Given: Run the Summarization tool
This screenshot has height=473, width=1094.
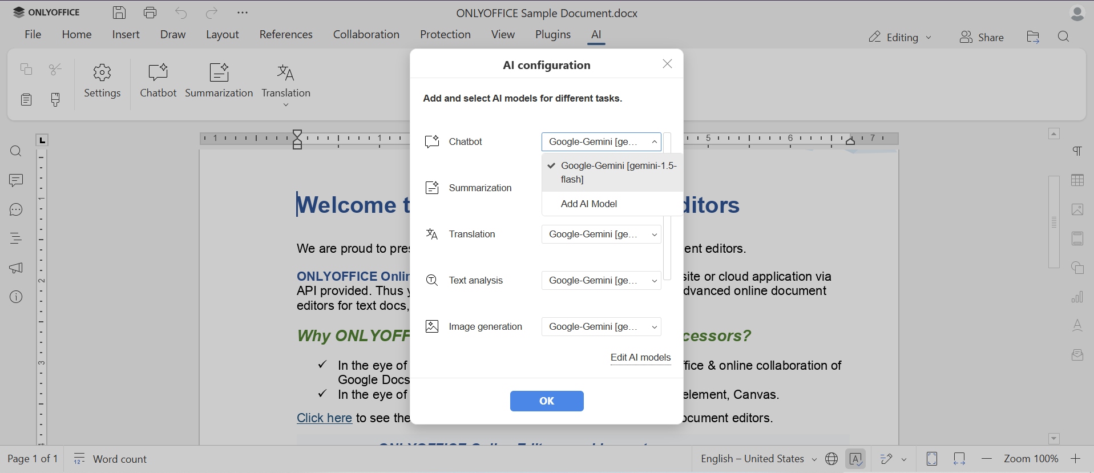Looking at the screenshot, I should click(x=219, y=81).
